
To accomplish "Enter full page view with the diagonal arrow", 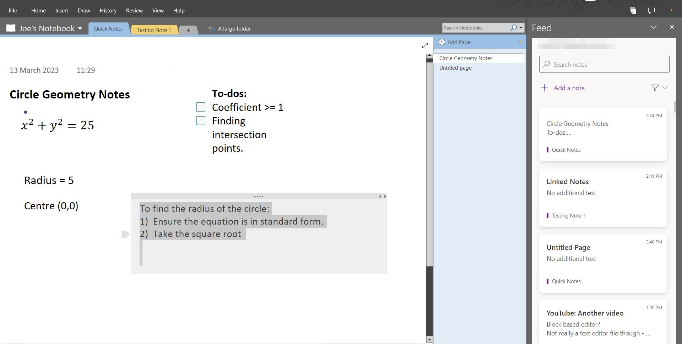I will (425, 45).
